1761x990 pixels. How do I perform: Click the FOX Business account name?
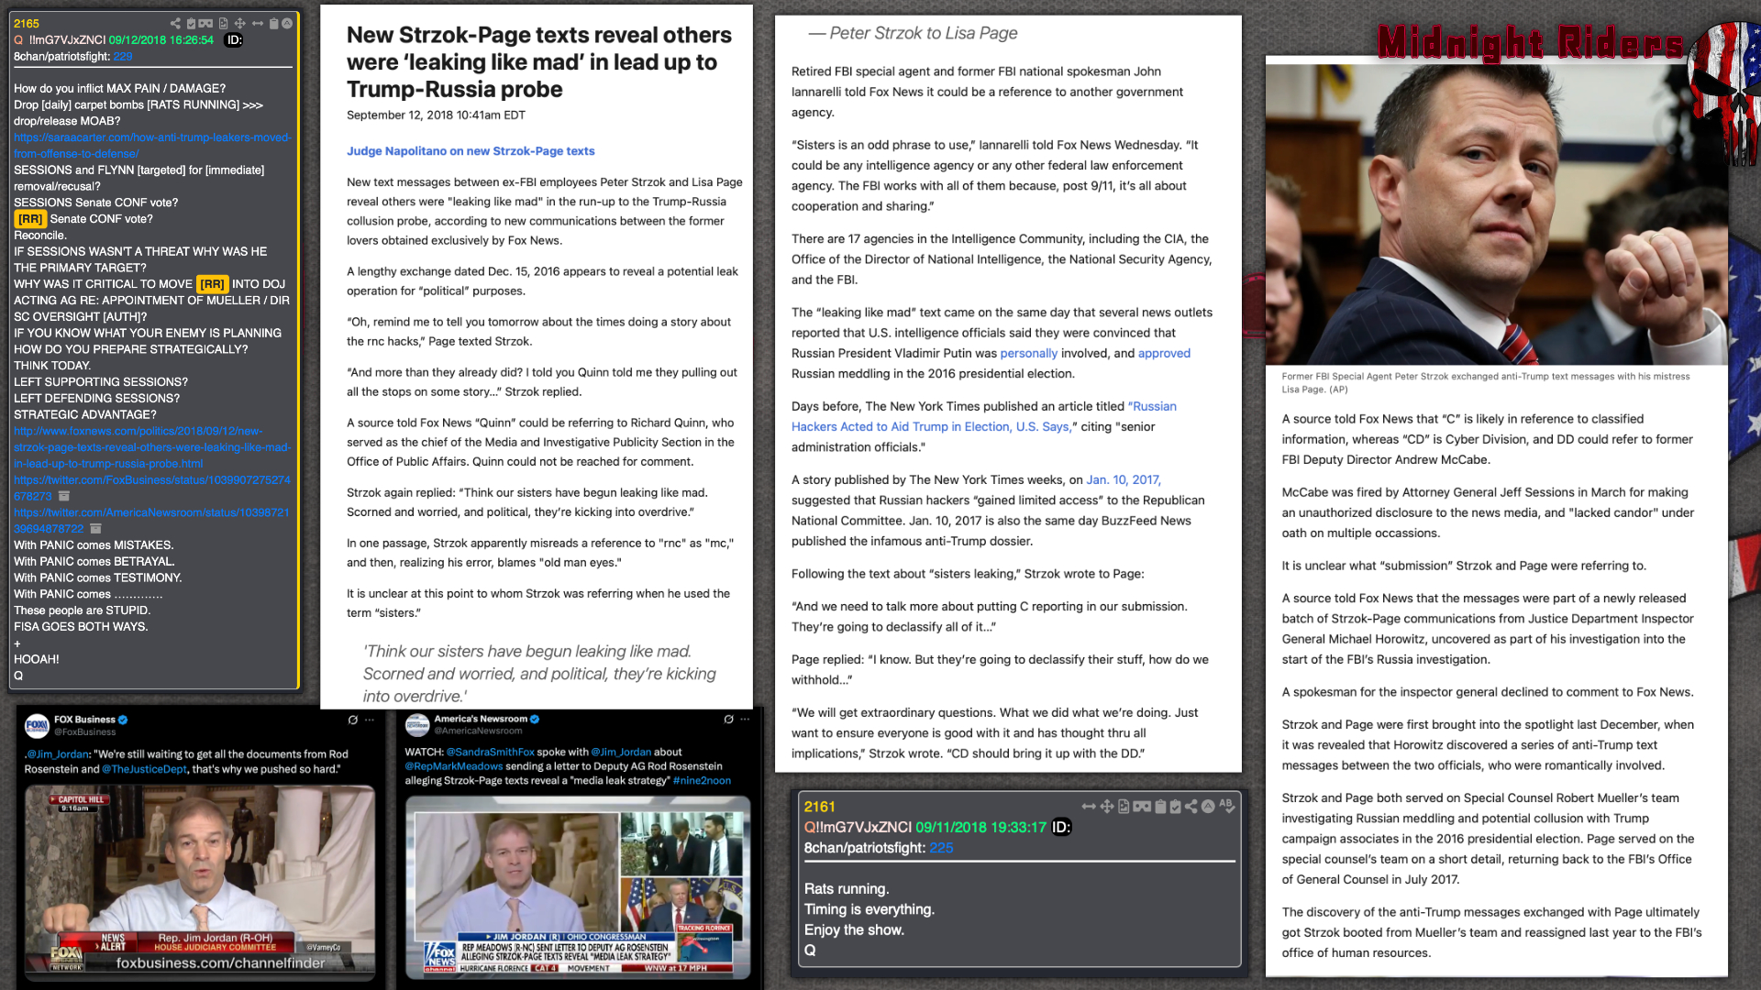point(84,720)
